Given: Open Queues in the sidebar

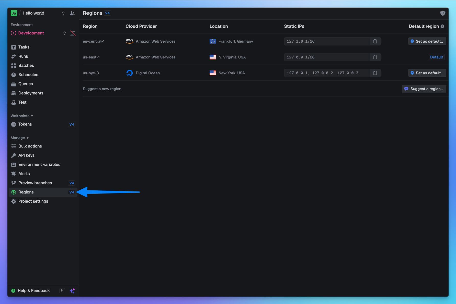Looking at the screenshot, I should click(x=43, y=84).
